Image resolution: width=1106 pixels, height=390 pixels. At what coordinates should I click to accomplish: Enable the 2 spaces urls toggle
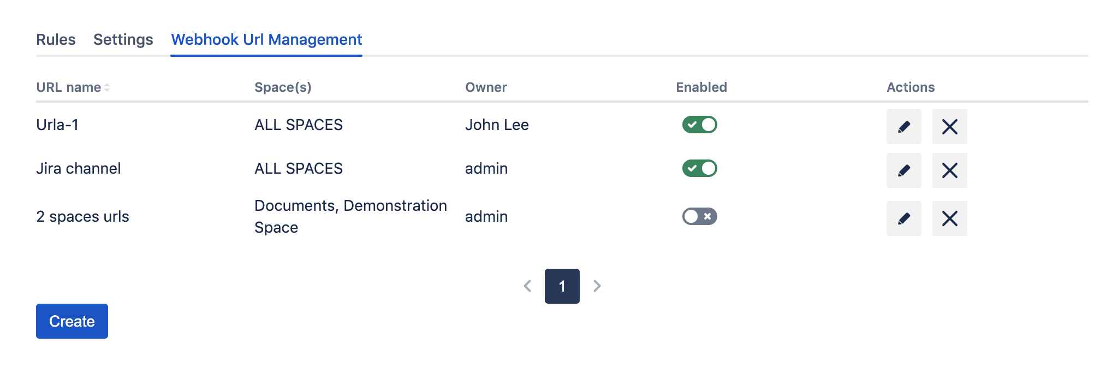(699, 216)
